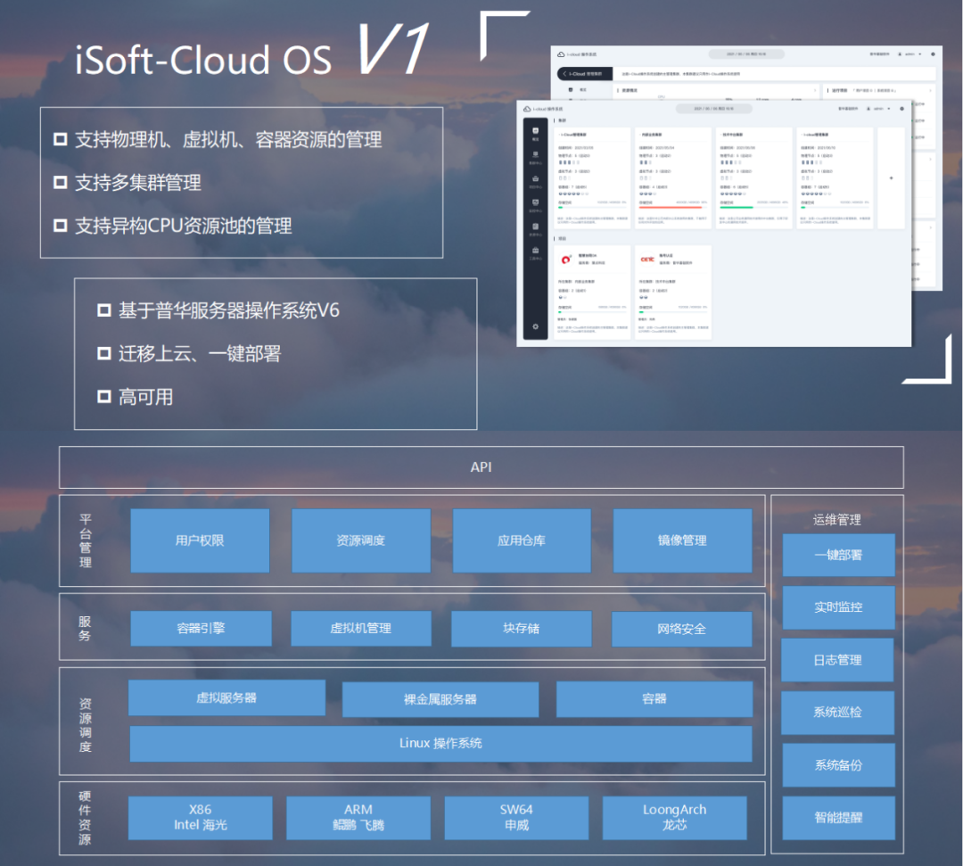Viewport: 963px width, 866px height.
Task: Click the text 支持物理机、虚拟机、容器资源的管理
Action: point(228,140)
